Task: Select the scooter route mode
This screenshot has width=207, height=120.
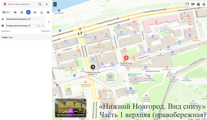Action: click(x=41, y=12)
